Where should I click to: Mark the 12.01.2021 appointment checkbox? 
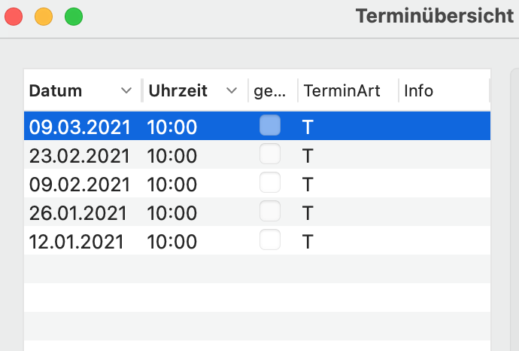[270, 240]
